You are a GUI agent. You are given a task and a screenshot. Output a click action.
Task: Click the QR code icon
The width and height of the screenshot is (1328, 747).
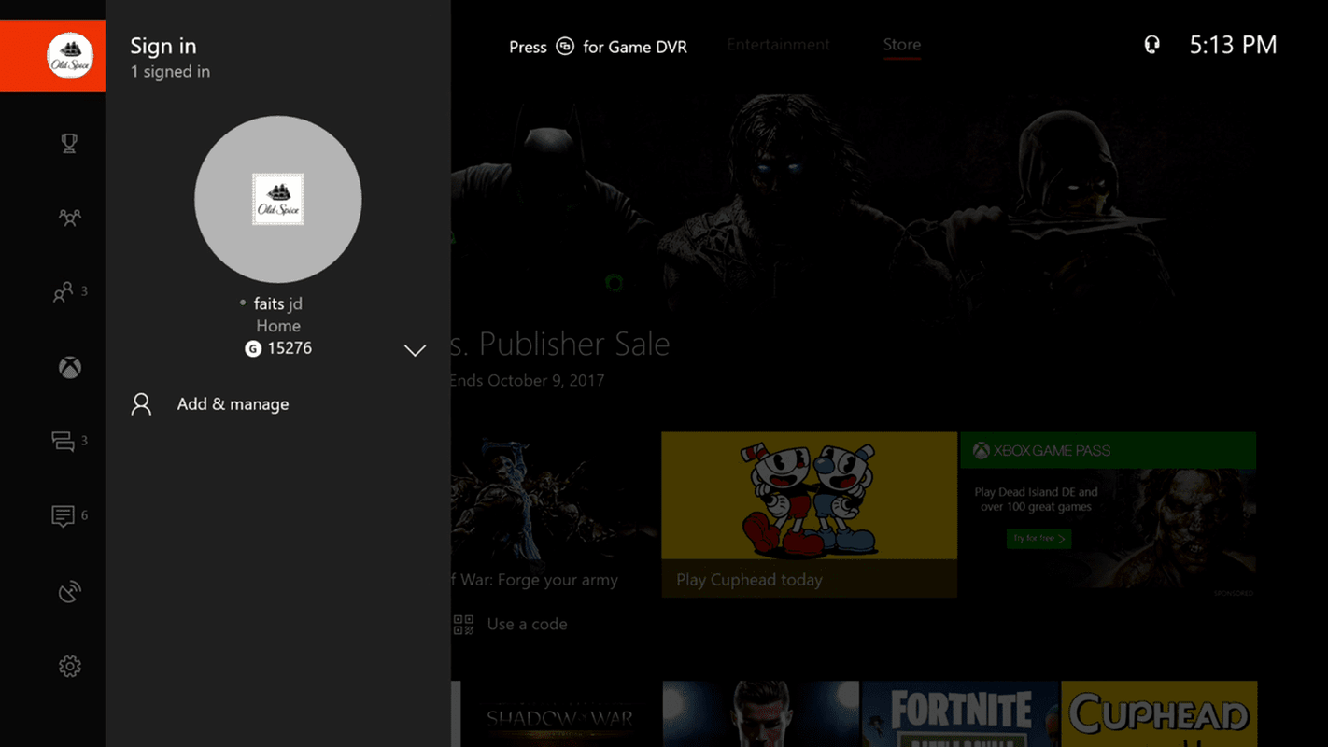[x=463, y=625]
